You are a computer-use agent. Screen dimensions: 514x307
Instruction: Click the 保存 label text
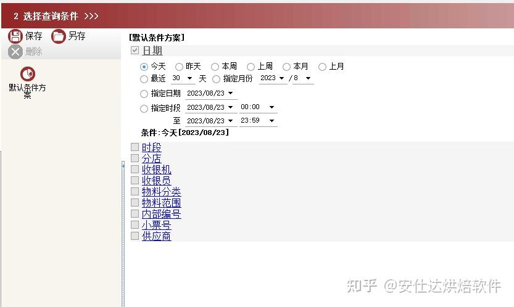34,36
